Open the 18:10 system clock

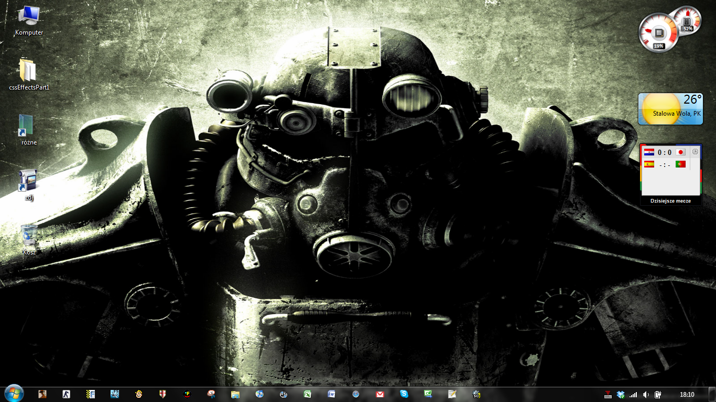click(687, 395)
